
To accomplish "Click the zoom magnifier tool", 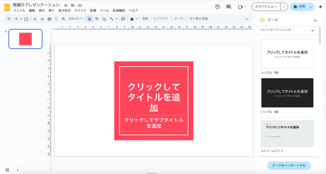I will pyautogui.click(x=63, y=19).
